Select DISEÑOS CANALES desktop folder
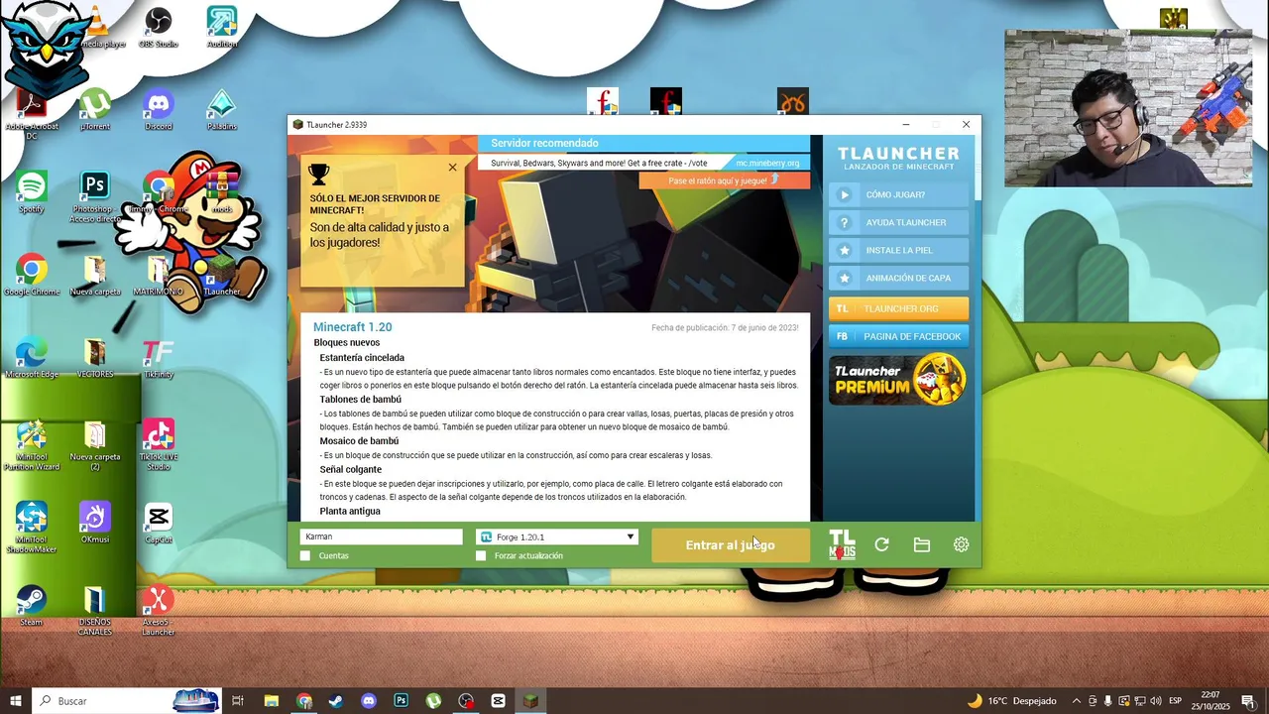The width and height of the screenshot is (1269, 714). click(95, 611)
